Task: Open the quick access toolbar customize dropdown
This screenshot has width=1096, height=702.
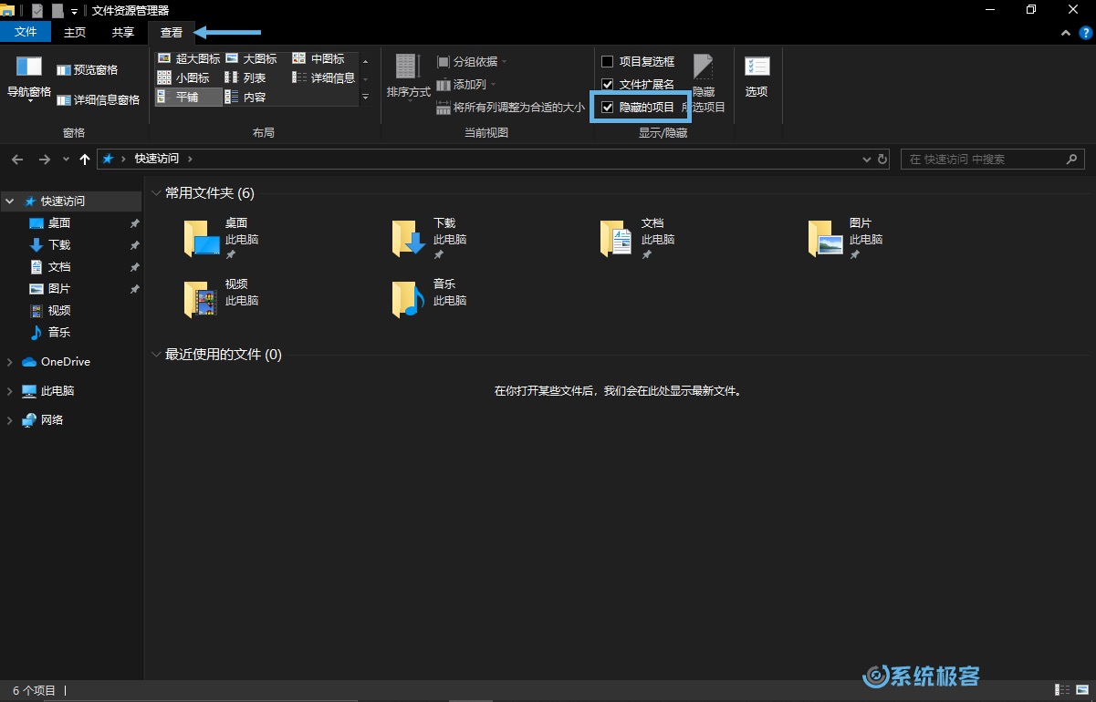Action: pos(75,11)
